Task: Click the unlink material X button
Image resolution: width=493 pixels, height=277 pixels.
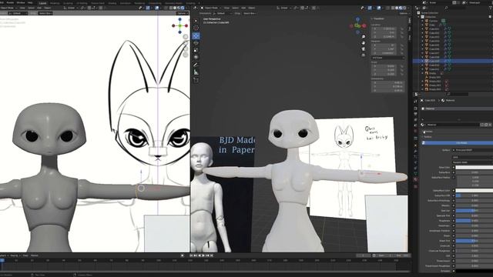Action: coord(490,125)
